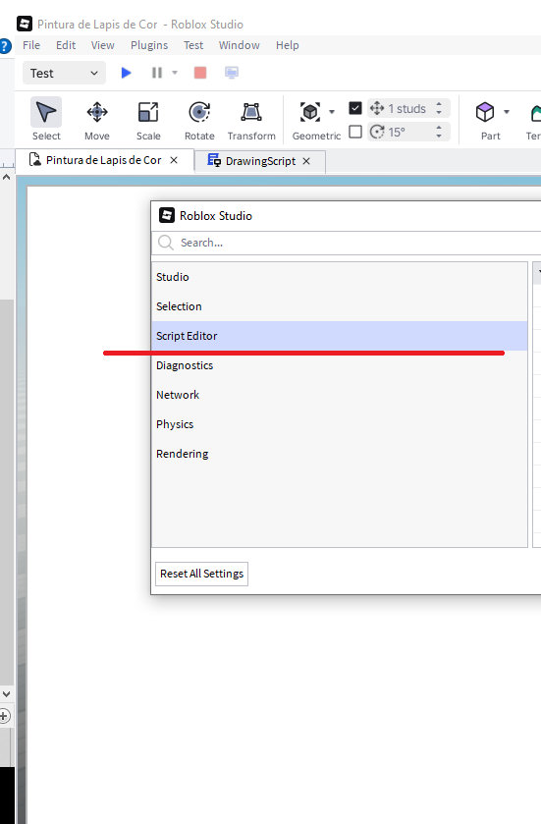Screen dimensions: 541x824
Task: Open the Geometric mode dropdown arrow
Action: [332, 112]
